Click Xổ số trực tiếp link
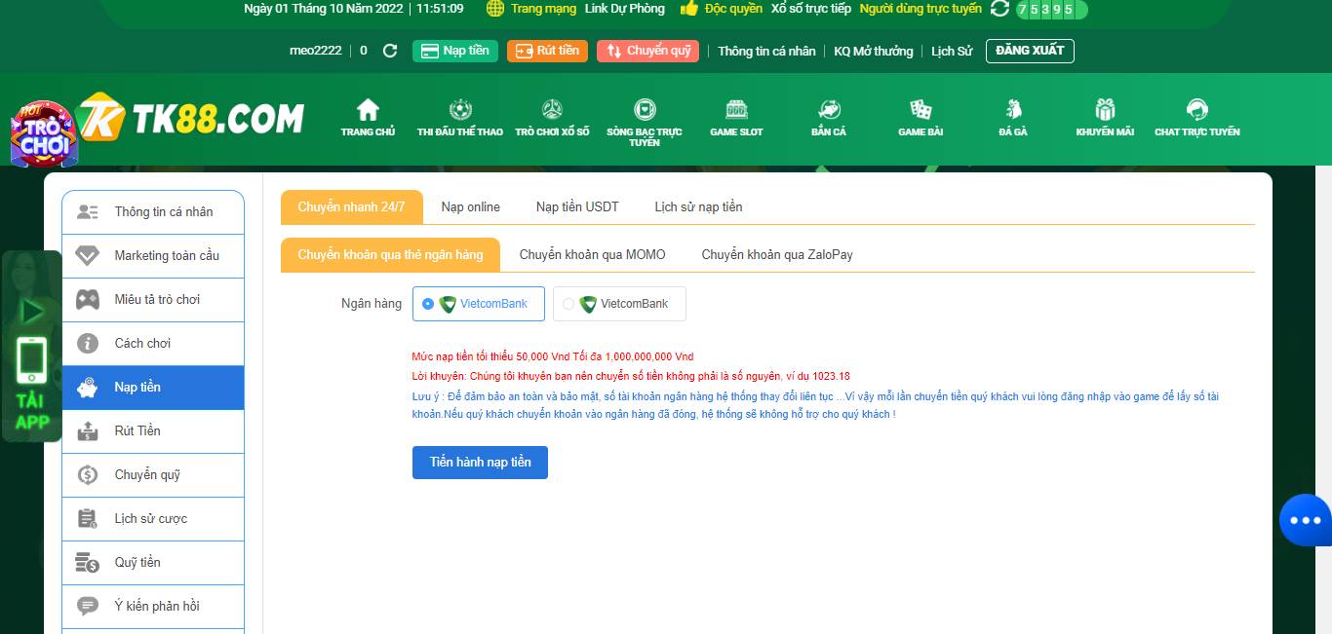Image resolution: width=1332 pixels, height=634 pixels. [x=811, y=9]
